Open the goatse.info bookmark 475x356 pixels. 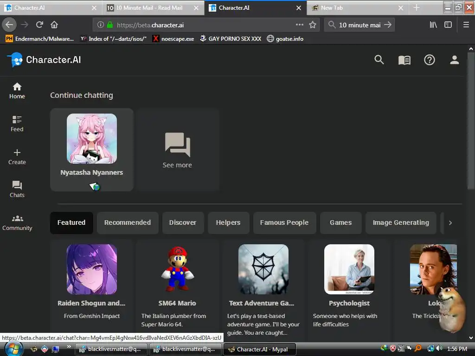coord(285,39)
